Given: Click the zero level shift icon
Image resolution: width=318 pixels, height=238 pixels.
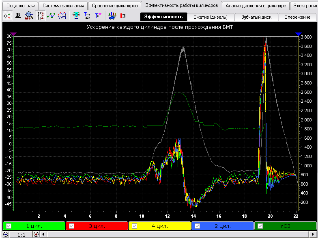Looking at the screenshot, I should pos(8,15).
